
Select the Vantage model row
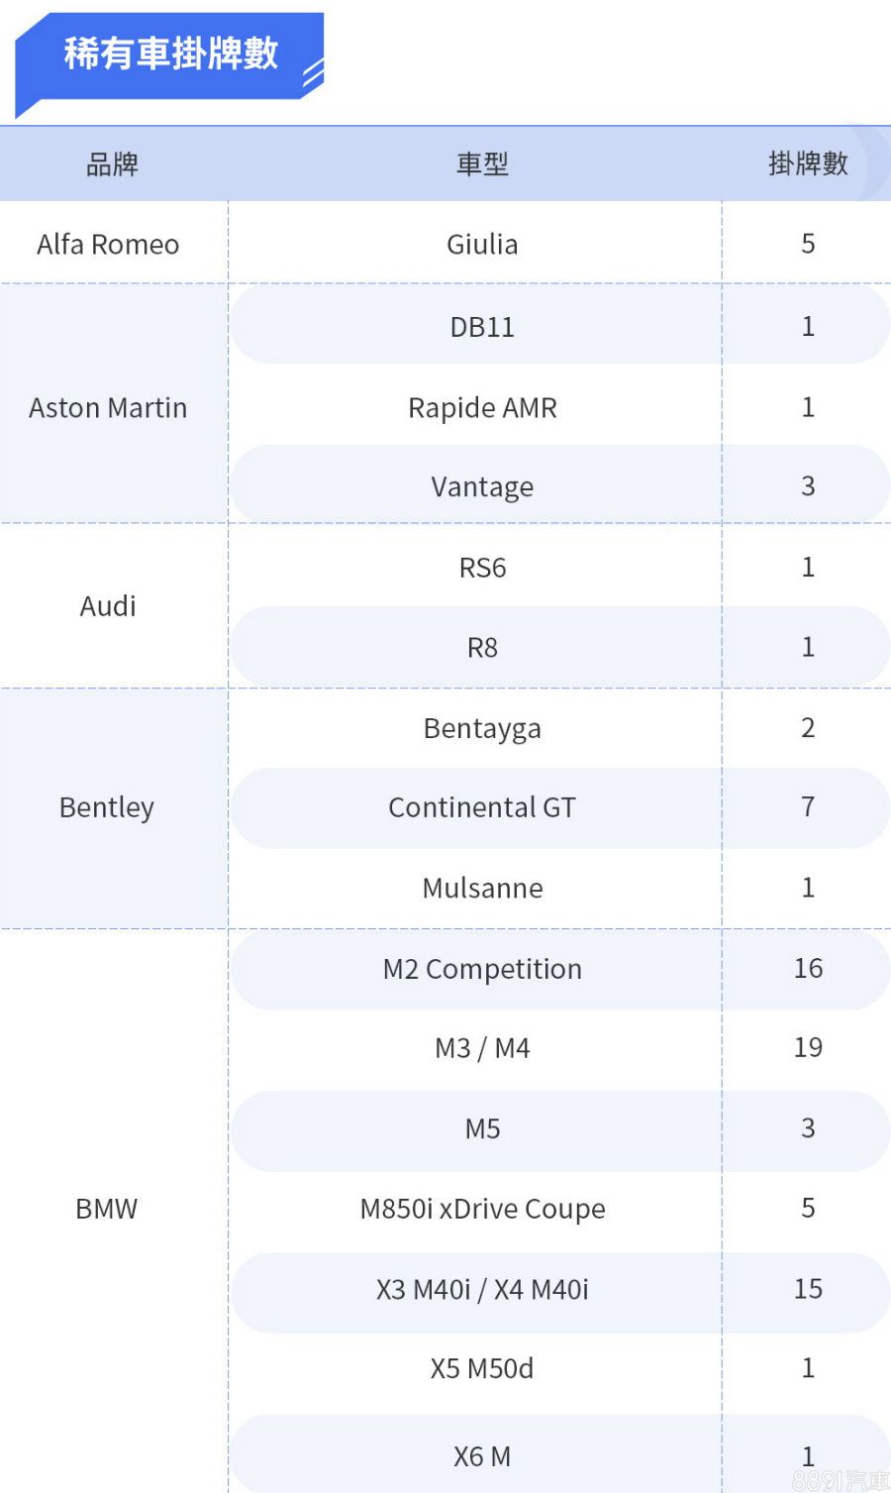point(482,487)
